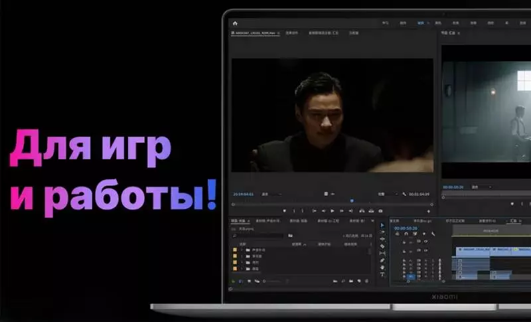This screenshot has width=531, height=322.
Task: Select the Ripple Edit tool
Action: (x=382, y=239)
